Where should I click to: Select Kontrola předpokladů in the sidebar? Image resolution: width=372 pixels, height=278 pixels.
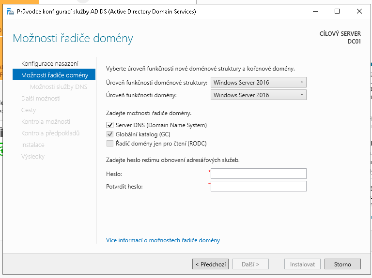pos(50,133)
